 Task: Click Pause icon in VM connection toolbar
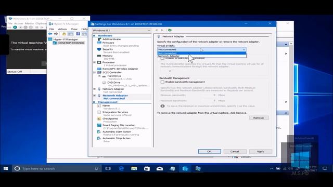[x=37, y=28]
